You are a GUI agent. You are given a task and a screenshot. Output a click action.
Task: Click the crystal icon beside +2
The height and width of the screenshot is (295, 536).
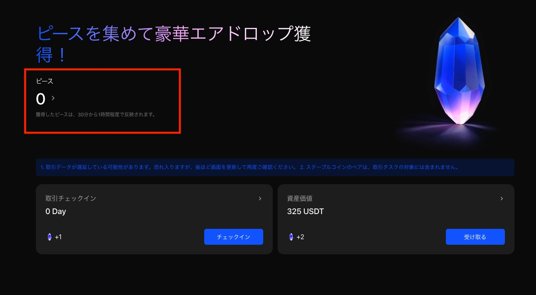click(291, 237)
